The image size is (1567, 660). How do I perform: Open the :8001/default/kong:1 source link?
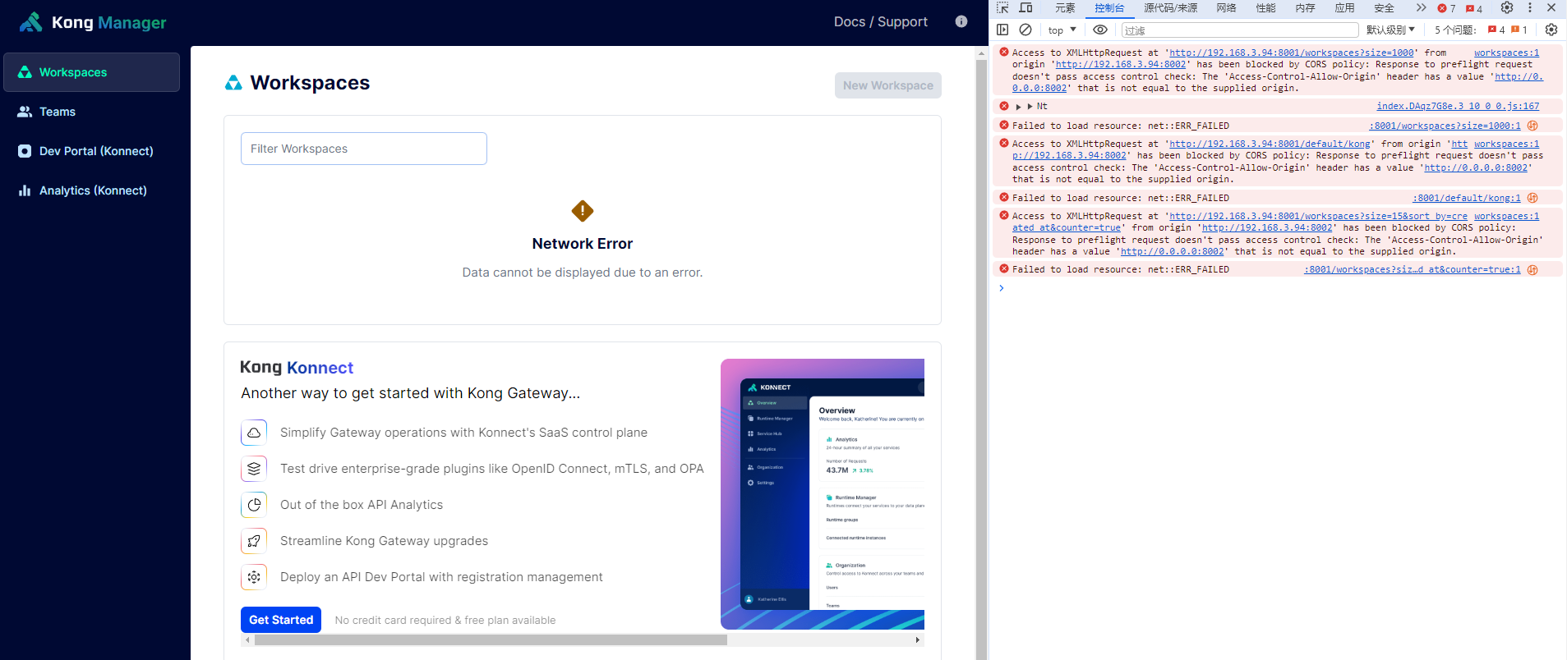pos(1467,198)
